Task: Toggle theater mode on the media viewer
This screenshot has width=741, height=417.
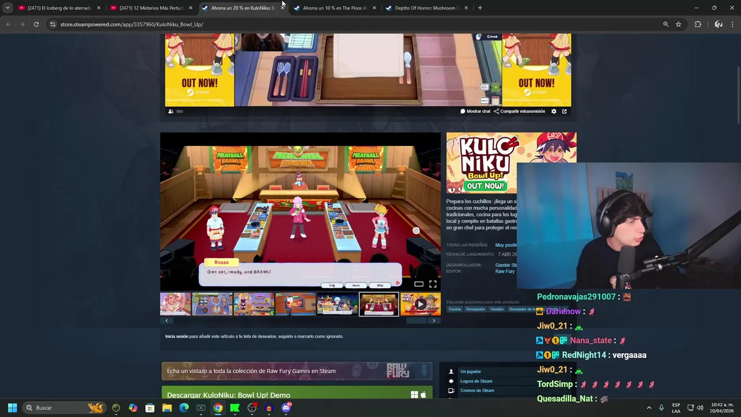Action: [x=419, y=284]
